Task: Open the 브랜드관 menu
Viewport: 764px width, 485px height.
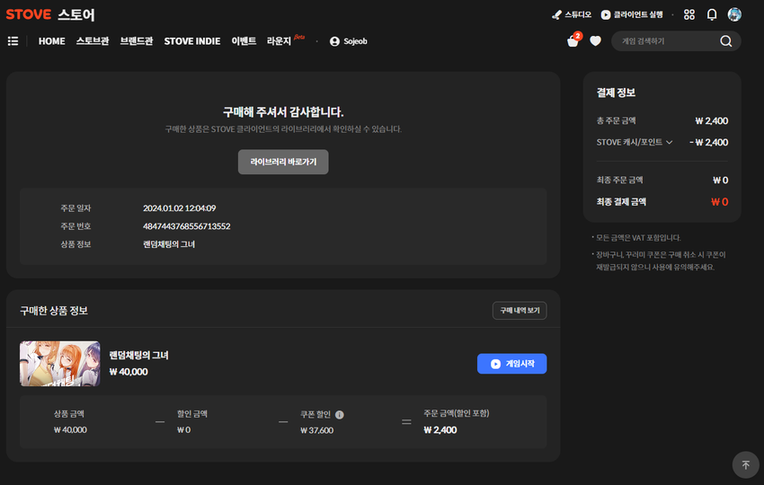Action: pyautogui.click(x=137, y=41)
